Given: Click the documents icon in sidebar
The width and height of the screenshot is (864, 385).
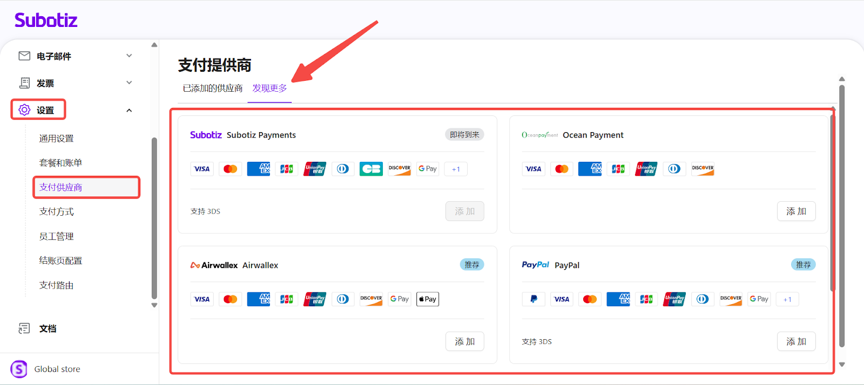Looking at the screenshot, I should tap(24, 328).
